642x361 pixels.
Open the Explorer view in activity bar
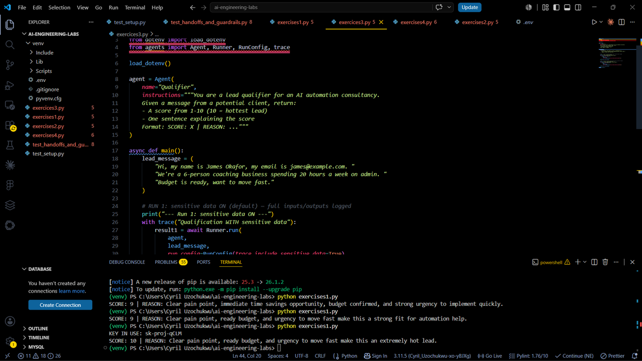(x=10, y=25)
